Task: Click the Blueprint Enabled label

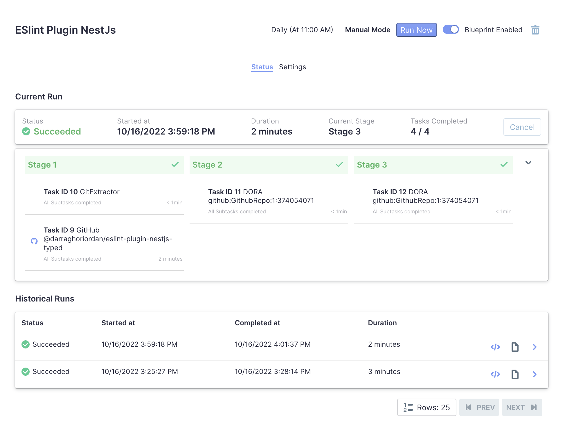Action: (493, 30)
